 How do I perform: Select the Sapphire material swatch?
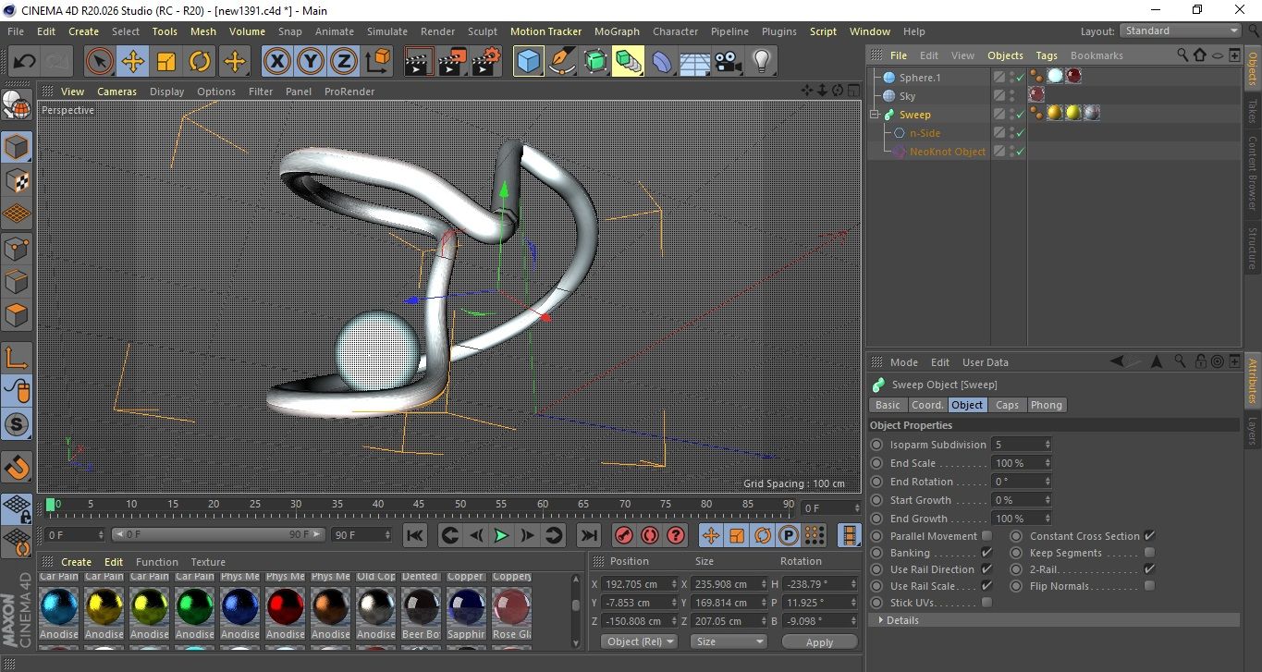click(466, 607)
